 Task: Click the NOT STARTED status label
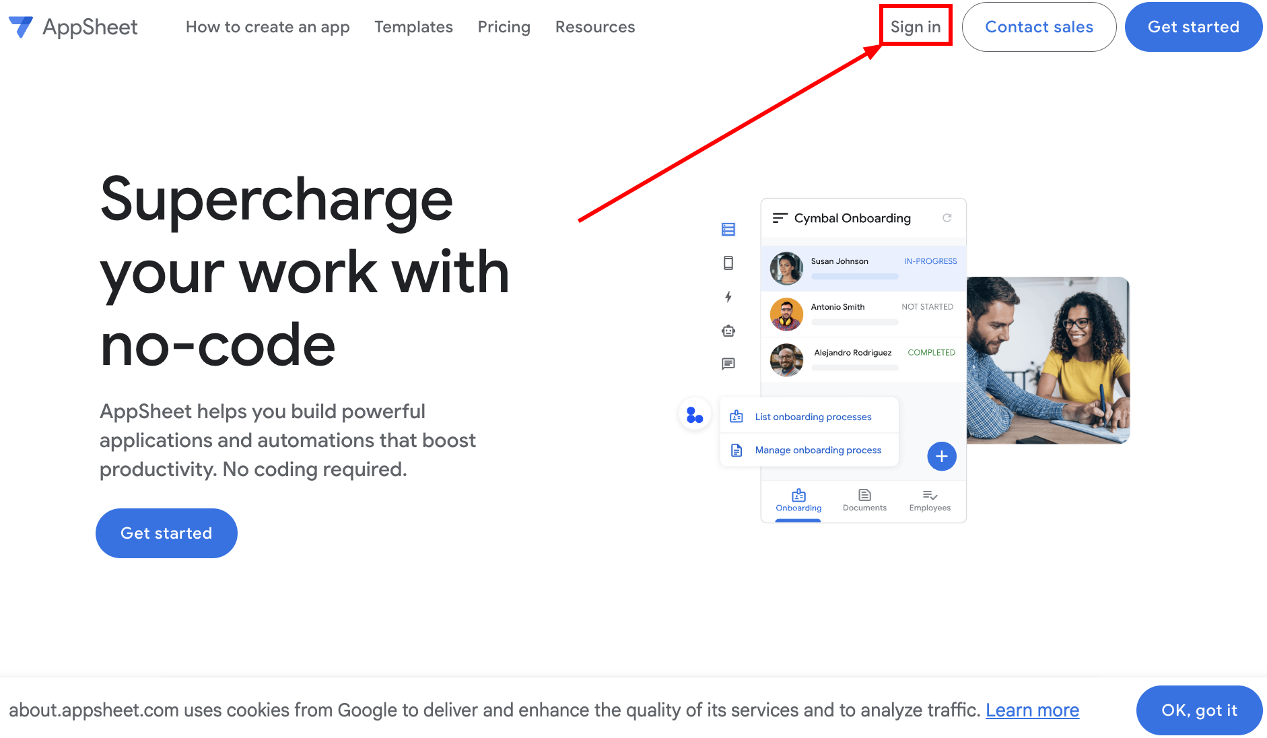coord(928,307)
